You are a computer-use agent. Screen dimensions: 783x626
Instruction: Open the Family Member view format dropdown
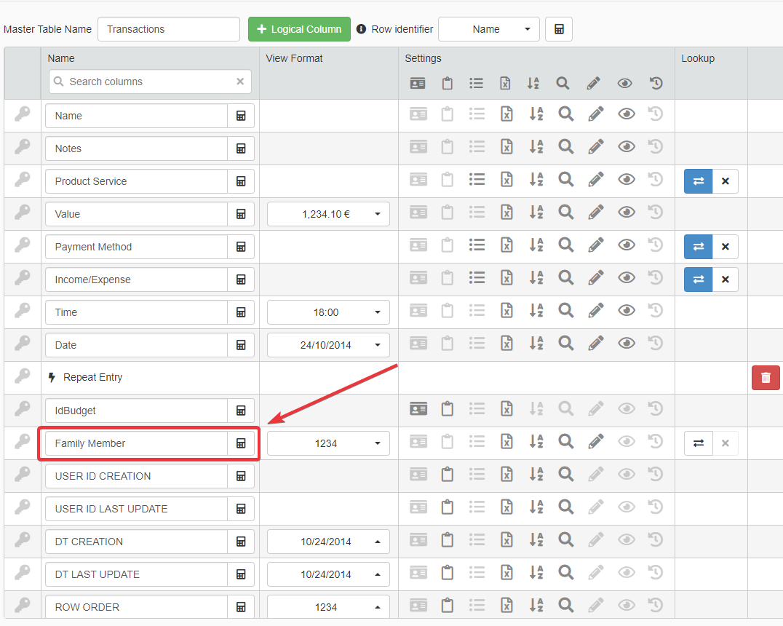tap(328, 443)
